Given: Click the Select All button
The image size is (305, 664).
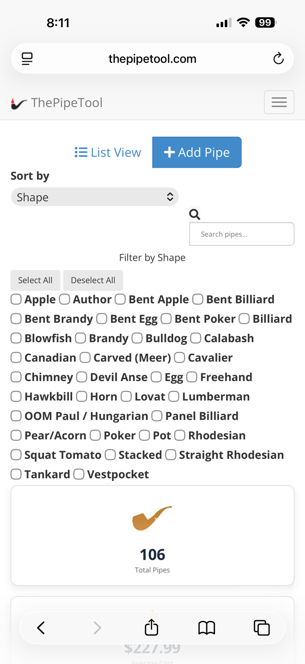Looking at the screenshot, I should [35, 280].
